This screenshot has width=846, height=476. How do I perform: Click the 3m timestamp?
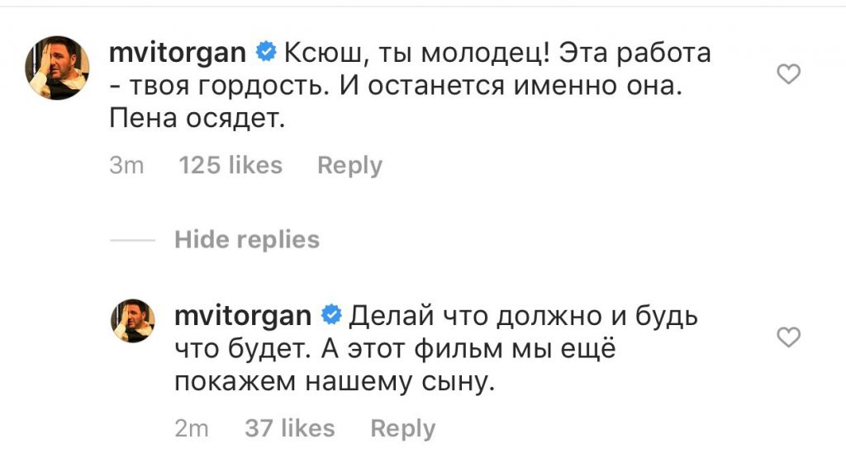[126, 165]
